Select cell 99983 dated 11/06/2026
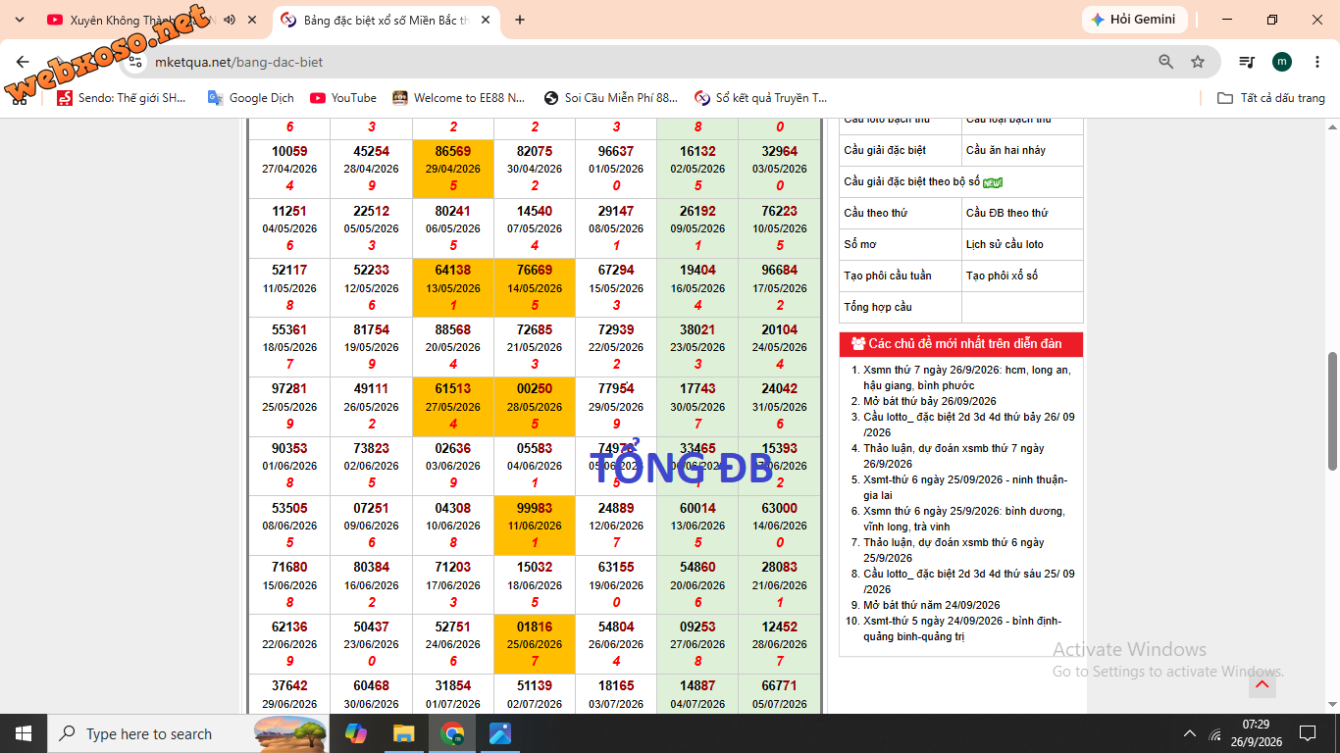Screen dimensions: 1340x753 pyautogui.click(x=535, y=526)
